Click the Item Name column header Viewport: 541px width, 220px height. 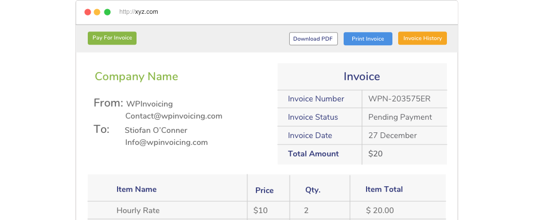(x=137, y=190)
